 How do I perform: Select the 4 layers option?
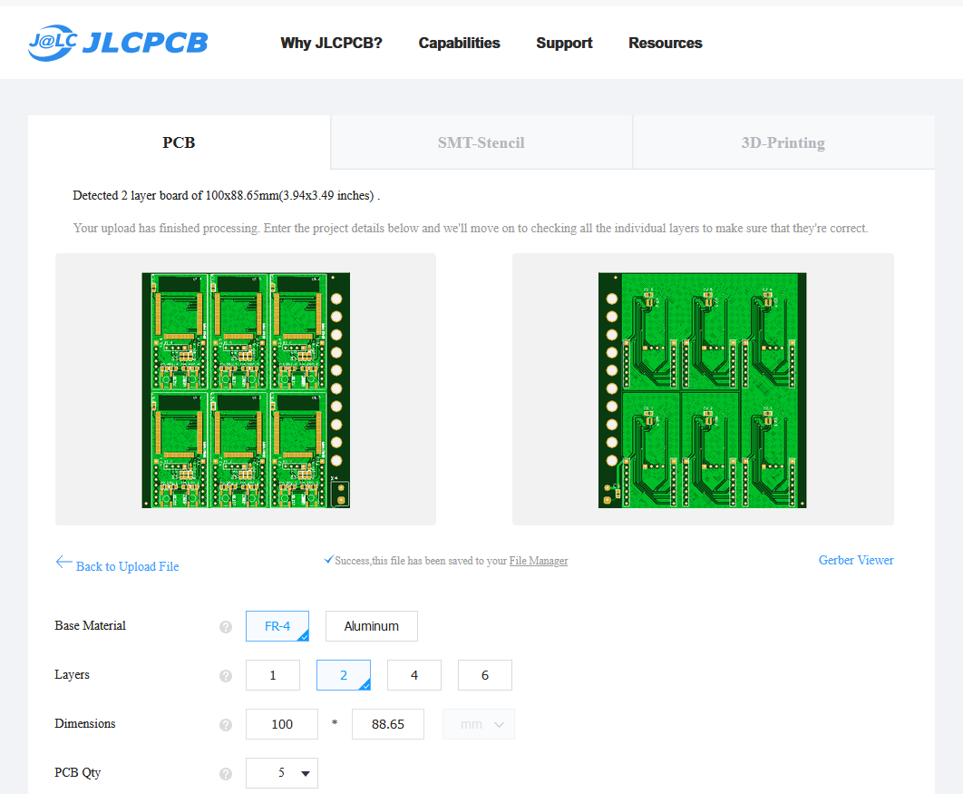413,674
